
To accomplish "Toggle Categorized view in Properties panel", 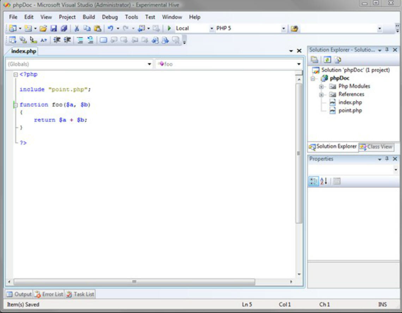I will tap(313, 181).
